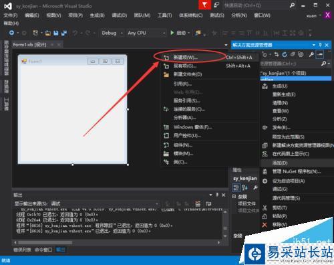Select Alphabetical sort in Properties panel

point(244,187)
